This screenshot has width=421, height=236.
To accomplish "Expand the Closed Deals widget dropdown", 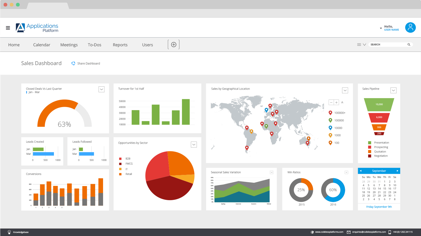I will point(102,89).
